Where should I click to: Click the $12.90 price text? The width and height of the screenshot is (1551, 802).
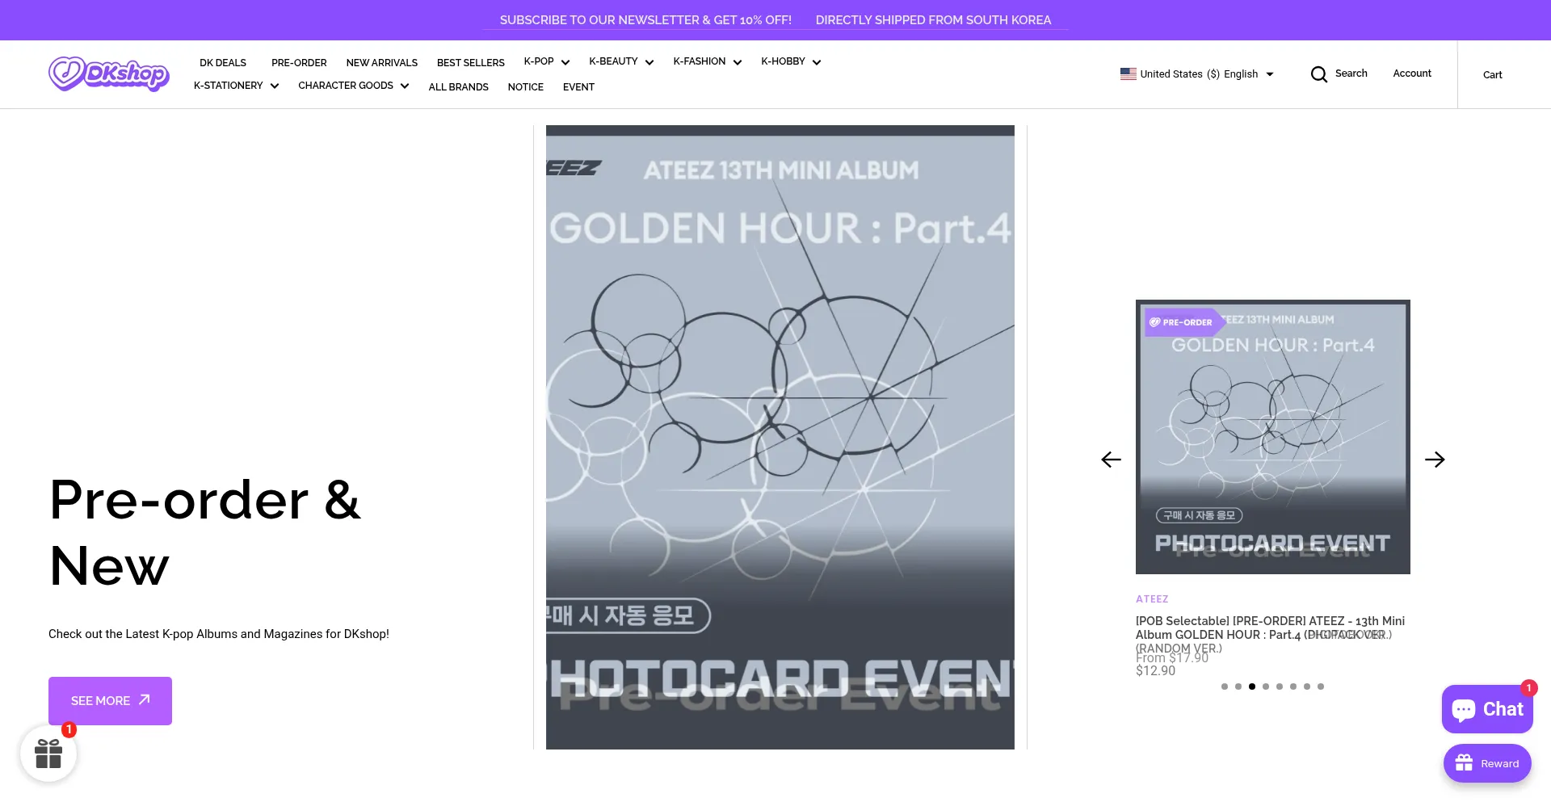1156,671
